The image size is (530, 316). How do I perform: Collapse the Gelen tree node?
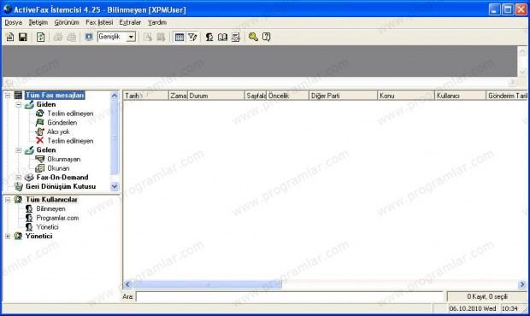click(18, 150)
